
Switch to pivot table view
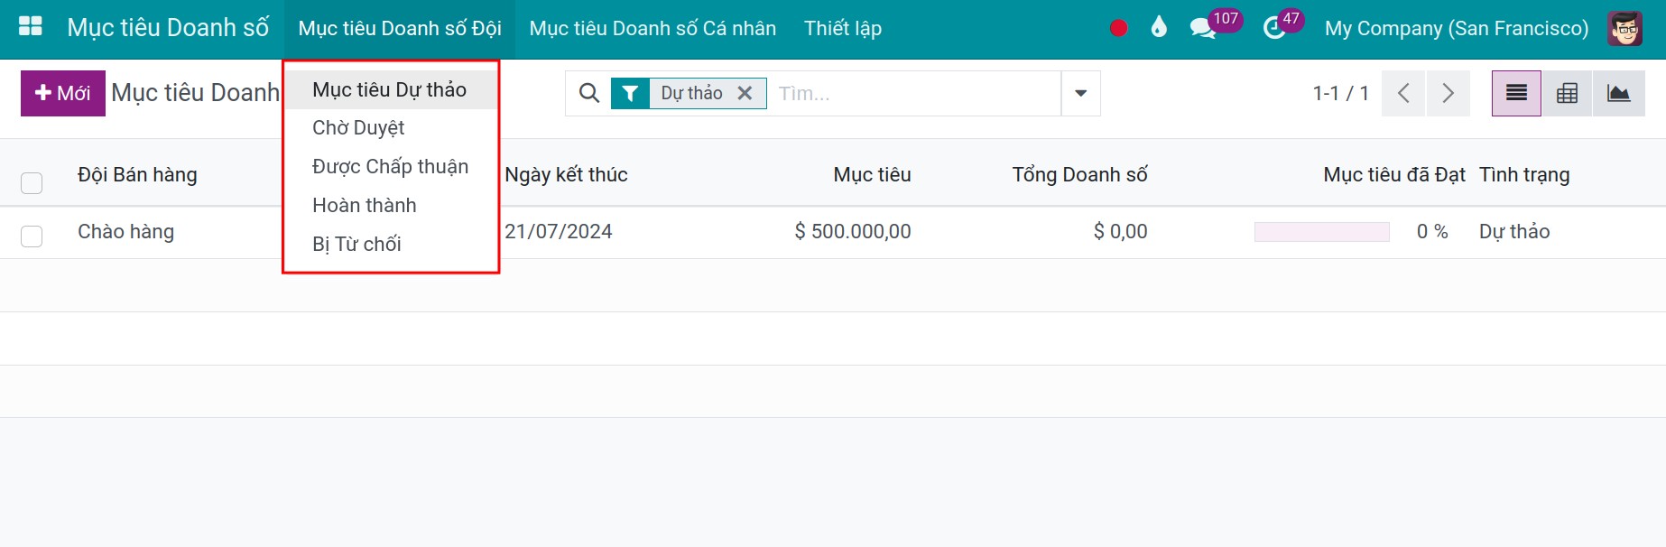click(1568, 93)
